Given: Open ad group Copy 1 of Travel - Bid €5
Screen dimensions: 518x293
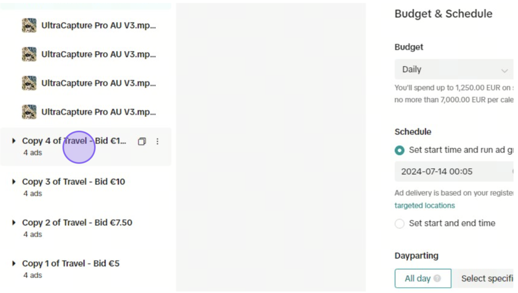Looking at the screenshot, I should pyautogui.click(x=71, y=264).
